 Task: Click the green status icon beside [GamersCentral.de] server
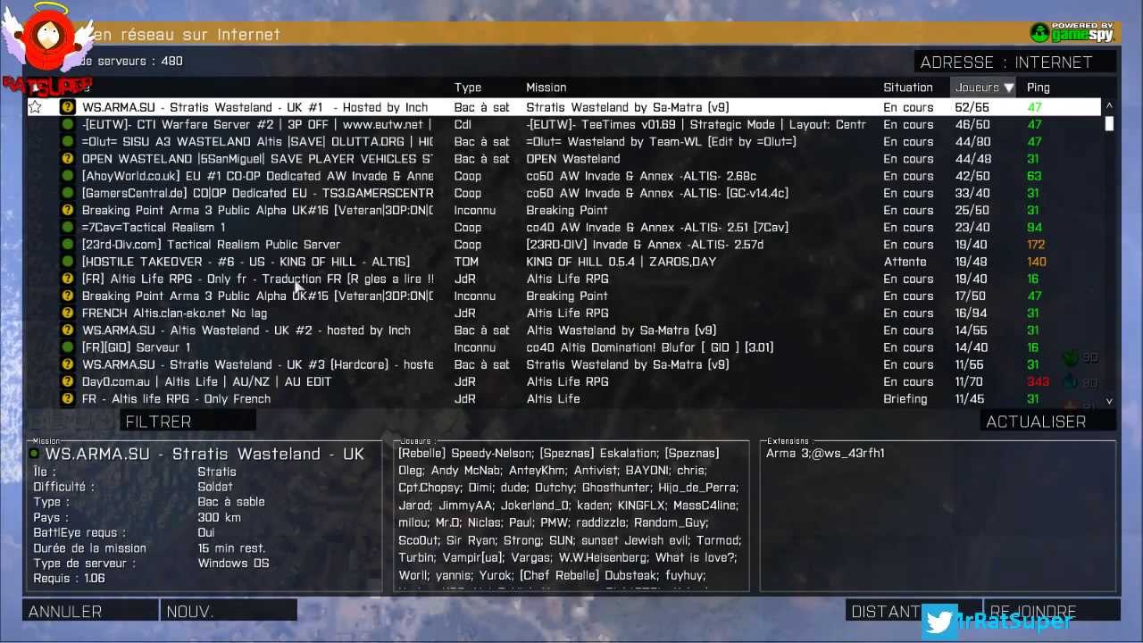pyautogui.click(x=67, y=193)
